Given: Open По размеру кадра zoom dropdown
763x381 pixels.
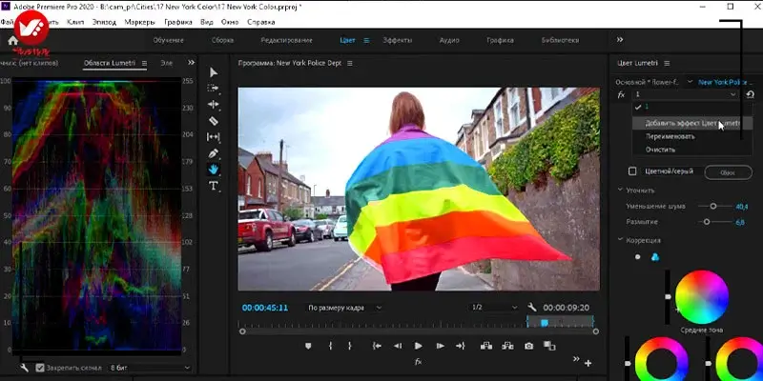Looking at the screenshot, I should pos(344,308).
